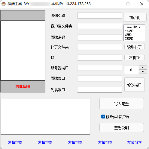This screenshot has width=149, height=149.
Task: Click the 本机IP button
Action: coord(135,57)
